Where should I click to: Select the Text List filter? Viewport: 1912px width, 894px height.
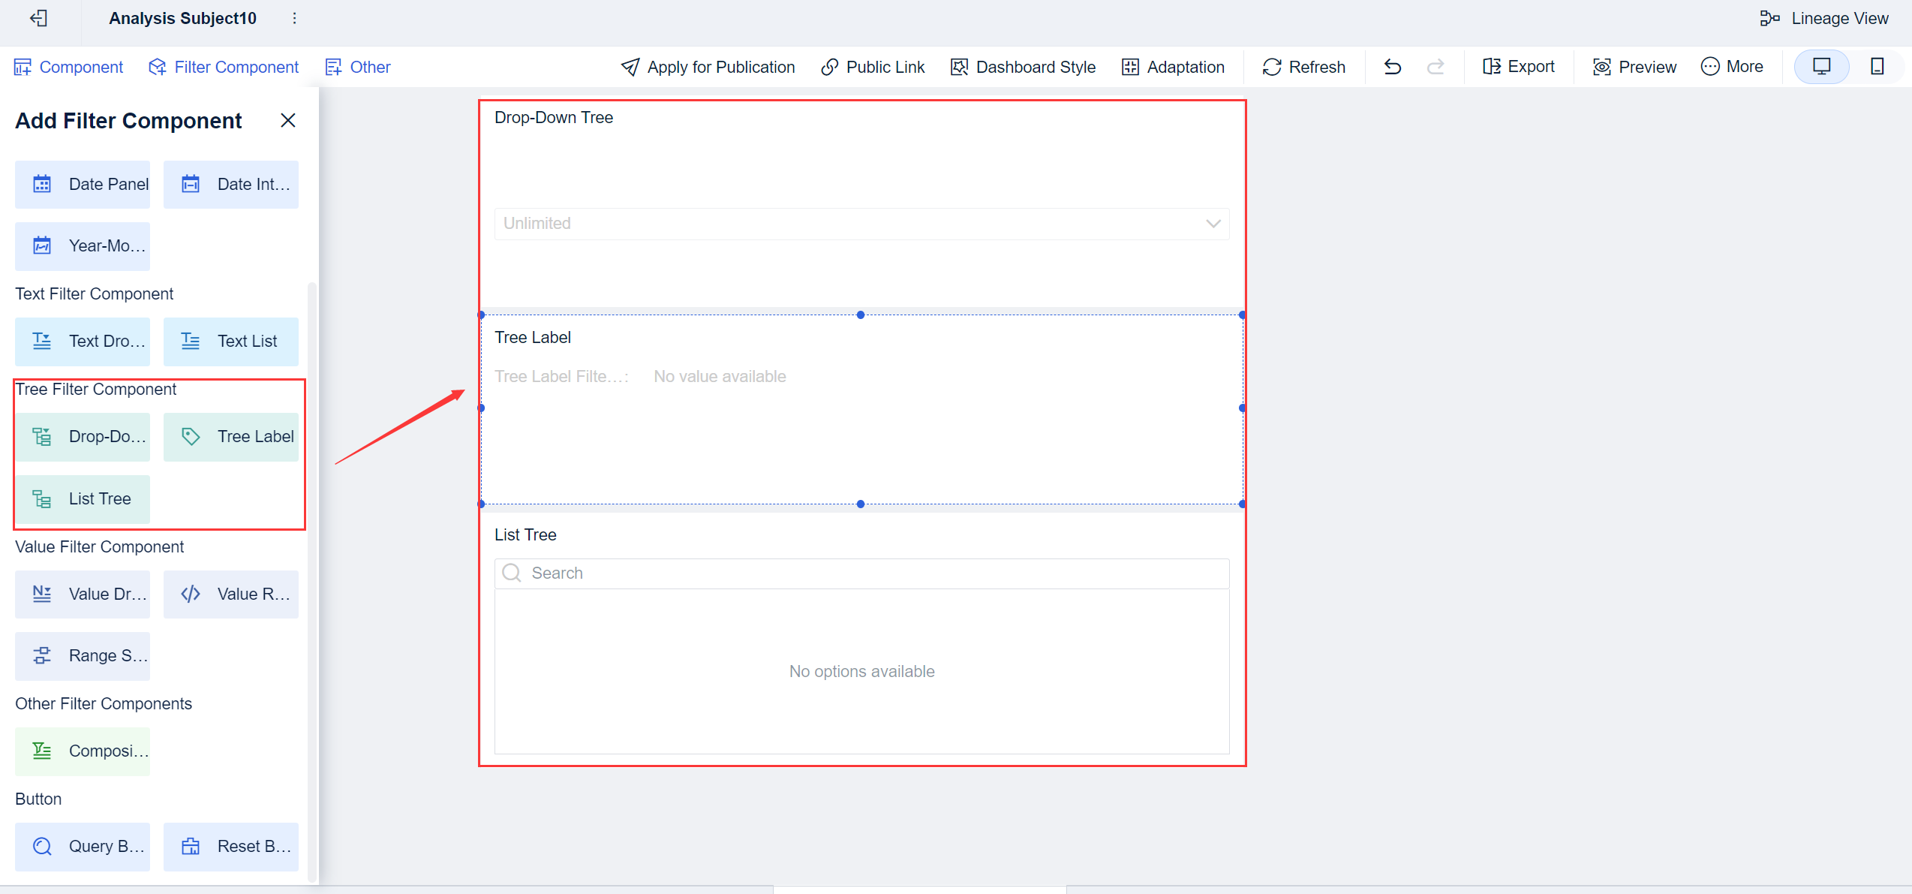[230, 341]
